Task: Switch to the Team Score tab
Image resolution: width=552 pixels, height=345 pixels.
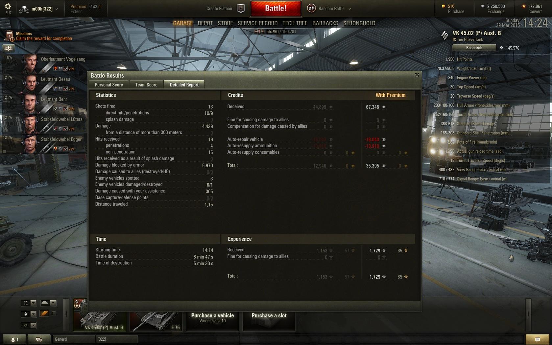Action: click(x=146, y=85)
